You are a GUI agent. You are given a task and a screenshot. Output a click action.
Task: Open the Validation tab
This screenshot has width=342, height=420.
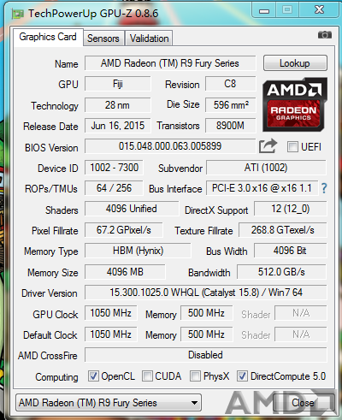pyautogui.click(x=149, y=38)
